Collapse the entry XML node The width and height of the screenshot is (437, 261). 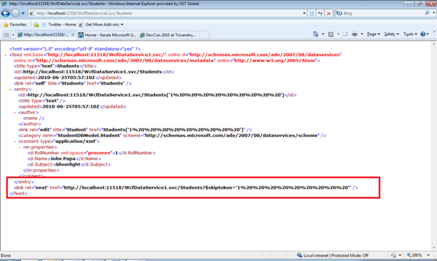[x=11, y=90]
